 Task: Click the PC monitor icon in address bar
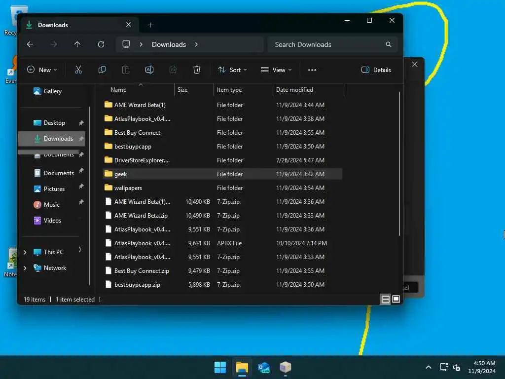click(126, 44)
